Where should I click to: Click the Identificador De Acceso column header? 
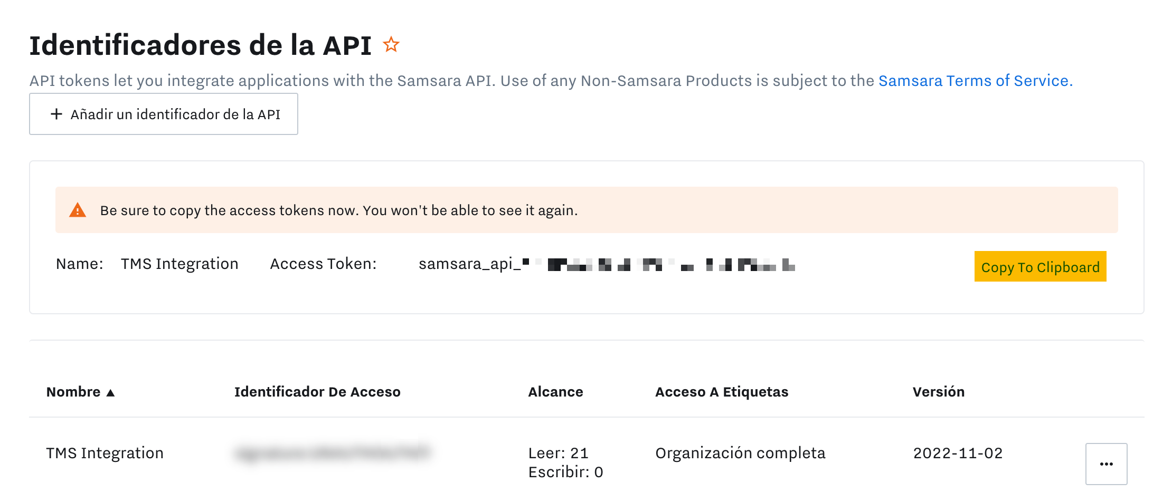point(317,392)
